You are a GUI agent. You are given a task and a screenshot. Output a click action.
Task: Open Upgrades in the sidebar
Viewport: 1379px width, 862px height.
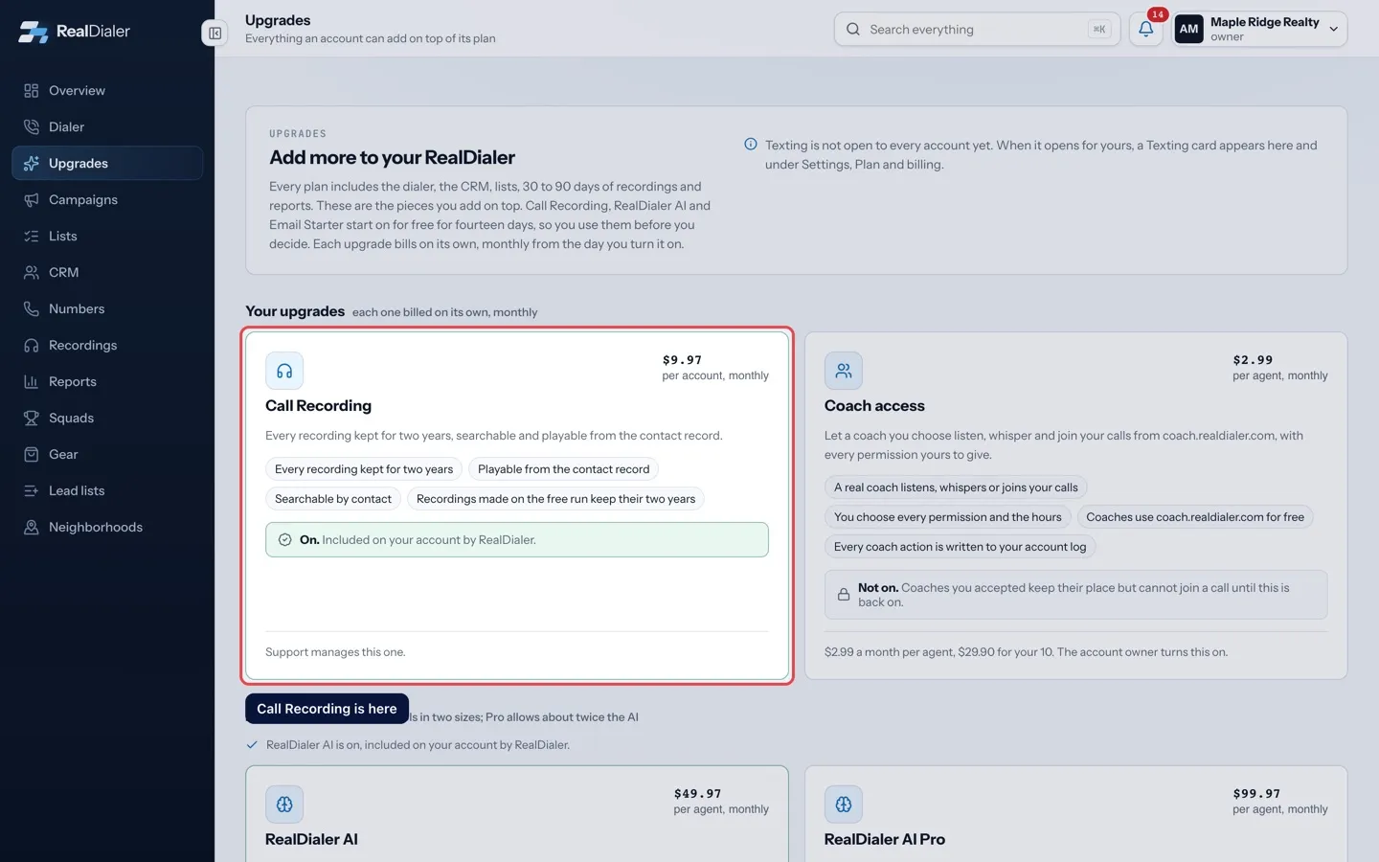click(107, 164)
